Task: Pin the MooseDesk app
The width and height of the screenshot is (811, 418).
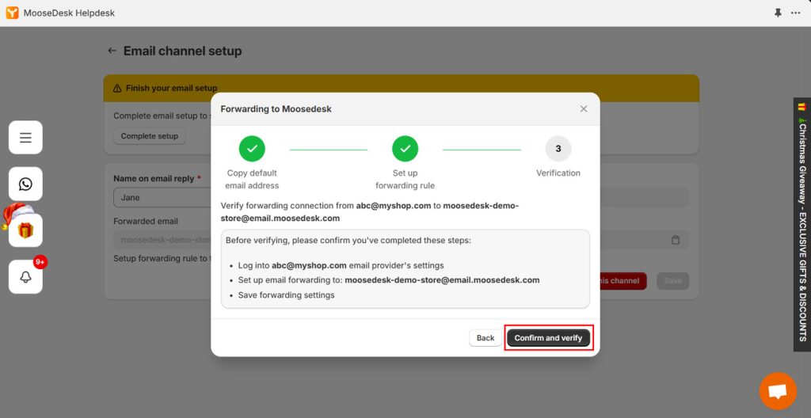Action: click(x=778, y=13)
